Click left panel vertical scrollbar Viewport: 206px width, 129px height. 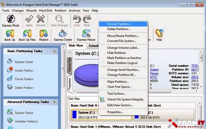point(63,69)
